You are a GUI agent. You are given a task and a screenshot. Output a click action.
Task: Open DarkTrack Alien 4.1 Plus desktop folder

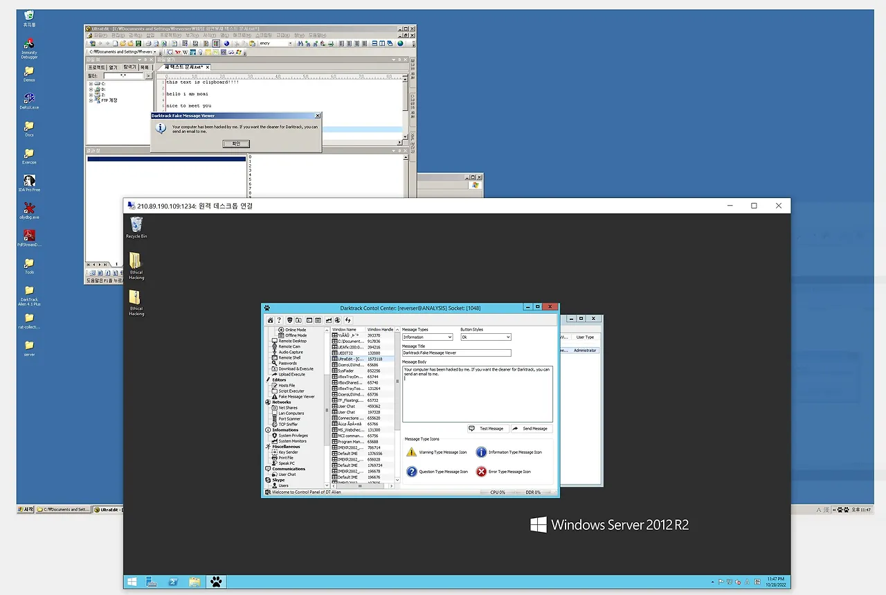pyautogui.click(x=29, y=295)
